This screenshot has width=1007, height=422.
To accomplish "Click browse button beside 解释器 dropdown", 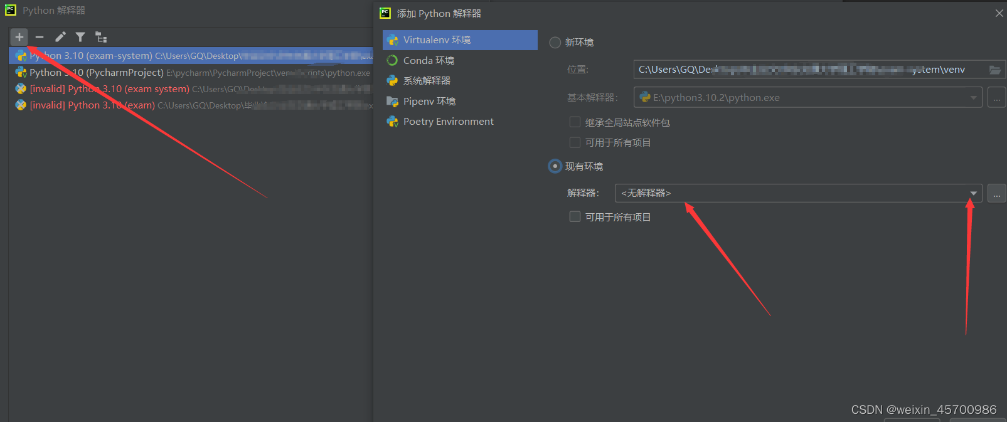I will 997,193.
